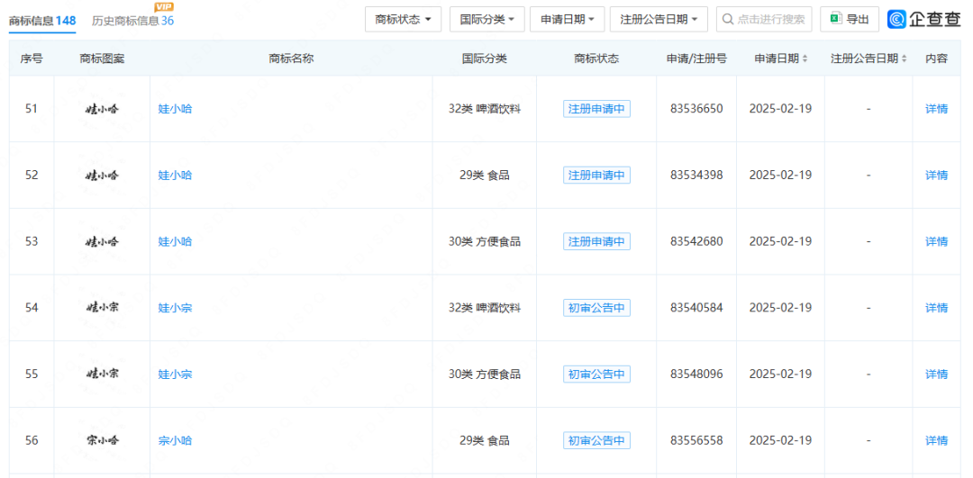
Task: Sort by 申请日期 column arrows
Action: click(x=805, y=59)
